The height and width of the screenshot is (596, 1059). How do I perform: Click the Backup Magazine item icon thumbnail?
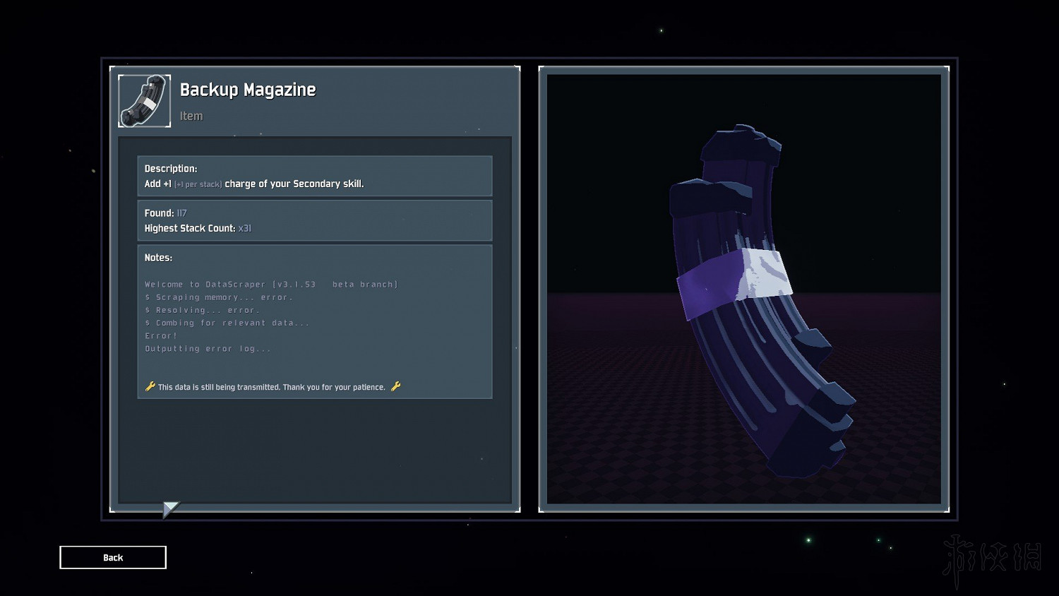click(x=145, y=101)
